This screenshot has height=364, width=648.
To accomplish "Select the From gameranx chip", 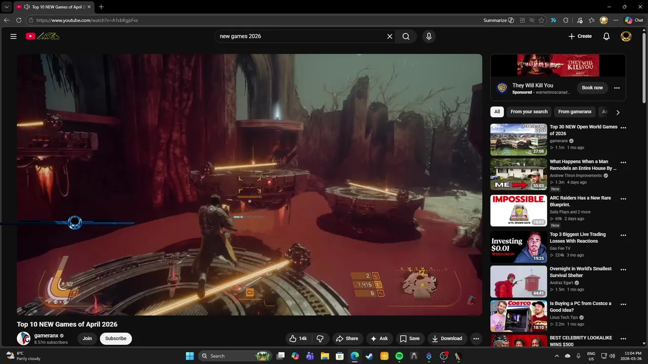I will point(575,112).
